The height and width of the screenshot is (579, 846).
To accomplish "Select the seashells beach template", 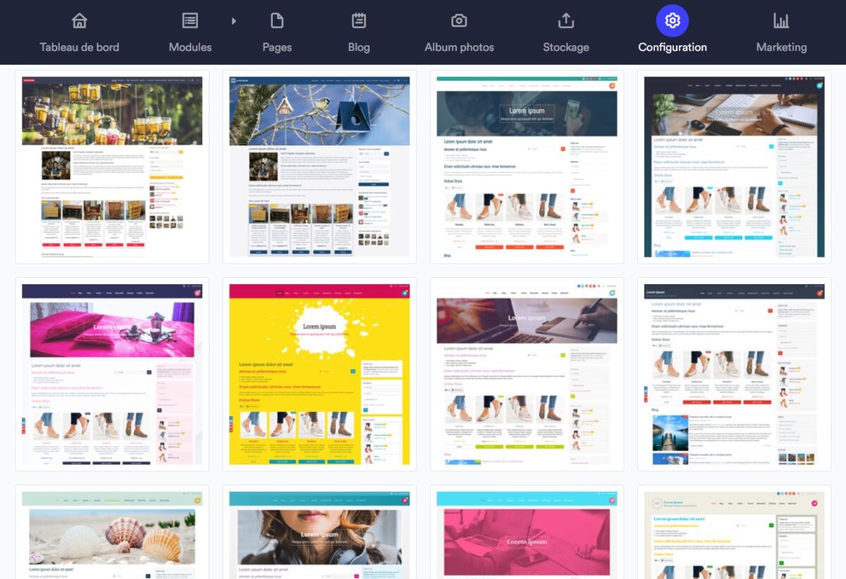I will tap(112, 532).
